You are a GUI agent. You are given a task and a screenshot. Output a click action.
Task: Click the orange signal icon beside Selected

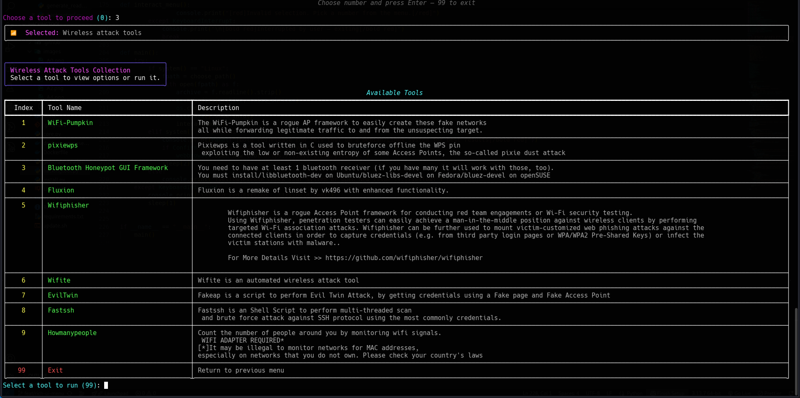[x=13, y=33]
